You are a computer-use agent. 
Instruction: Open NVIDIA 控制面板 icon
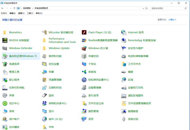click(5, 40)
